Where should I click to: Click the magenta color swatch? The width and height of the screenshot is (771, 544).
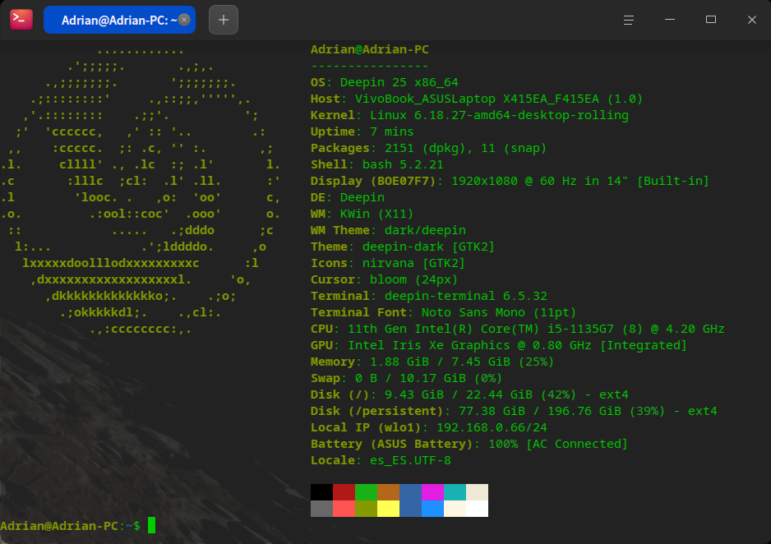click(x=432, y=492)
